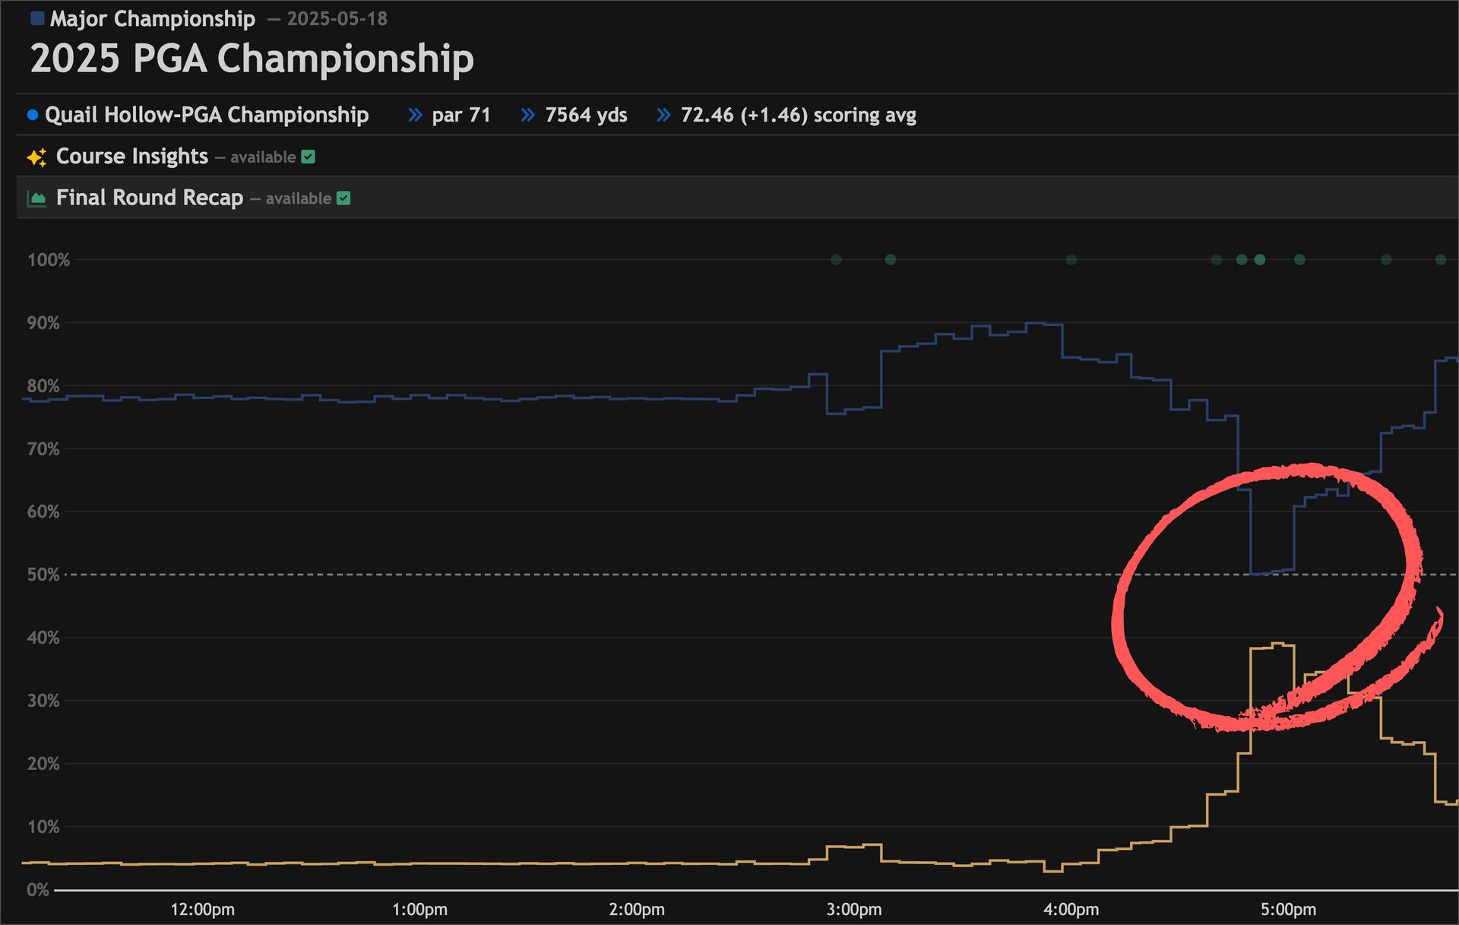The width and height of the screenshot is (1459, 925).
Task: Click the yellow line's peak near 39%
Action: (x=1278, y=645)
